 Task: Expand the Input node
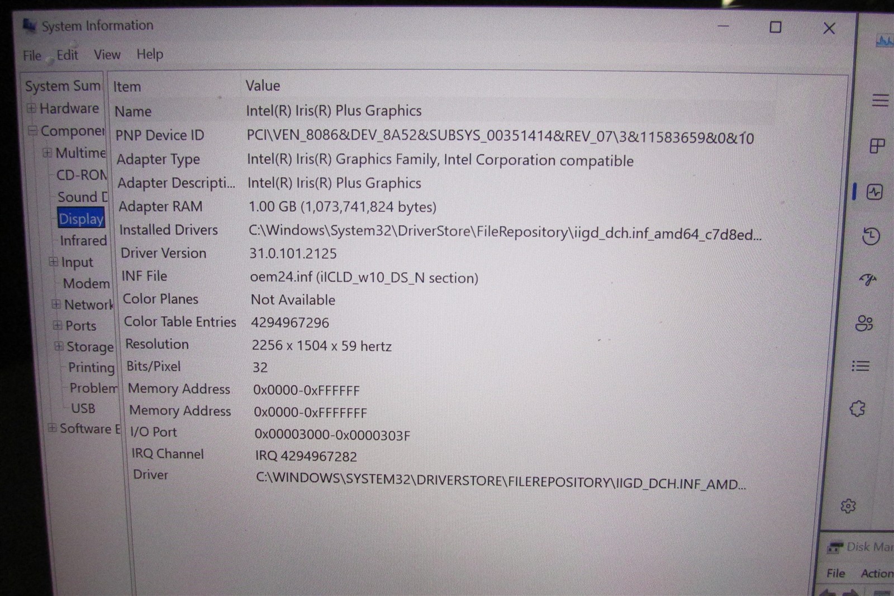point(53,261)
